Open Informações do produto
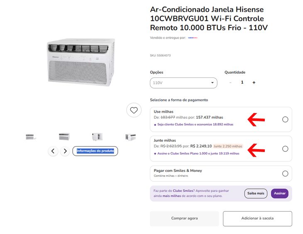303x234 pixels. pyautogui.click(x=95, y=151)
